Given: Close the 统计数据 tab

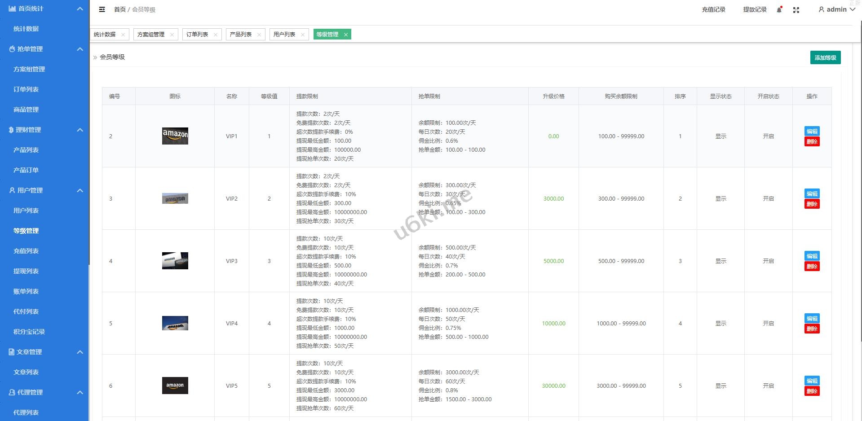Looking at the screenshot, I should click(x=123, y=35).
